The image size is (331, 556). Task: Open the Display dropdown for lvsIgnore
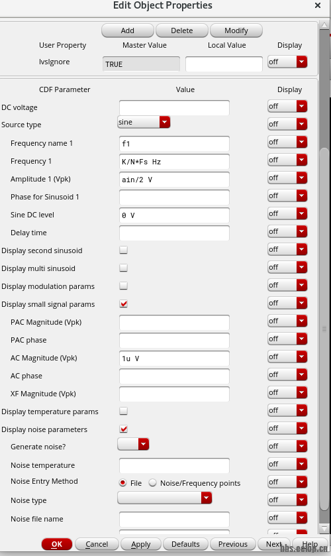(287, 62)
